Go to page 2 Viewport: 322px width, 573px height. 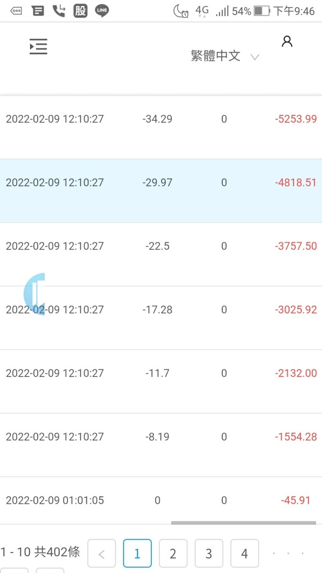[173, 553]
